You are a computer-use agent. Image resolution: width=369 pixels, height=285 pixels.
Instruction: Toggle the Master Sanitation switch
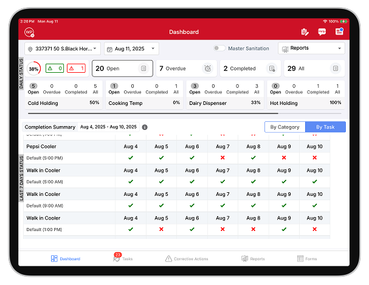[219, 49]
